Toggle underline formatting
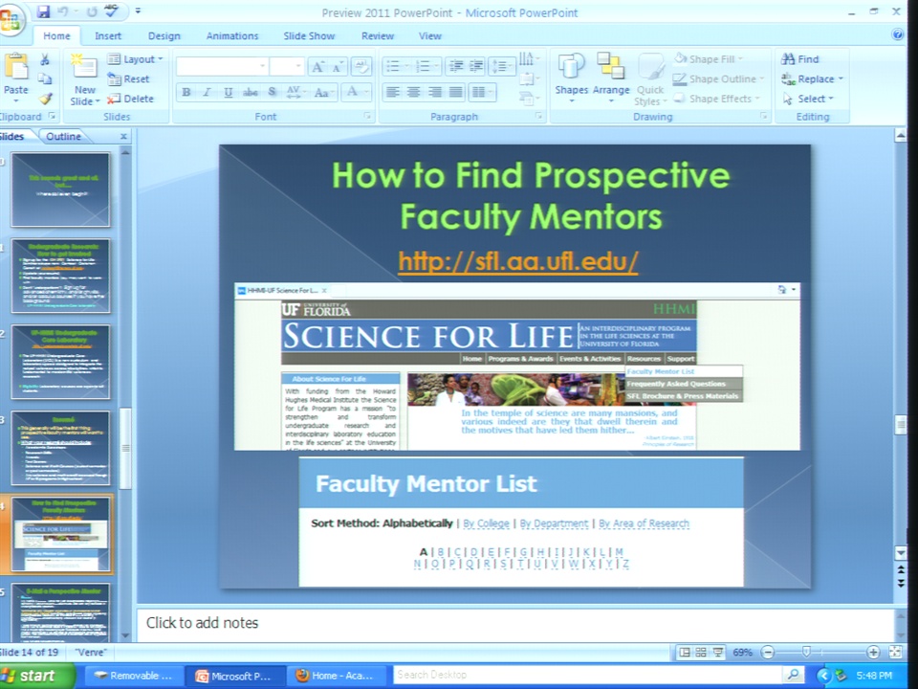This screenshot has height=689, width=918. (x=229, y=92)
